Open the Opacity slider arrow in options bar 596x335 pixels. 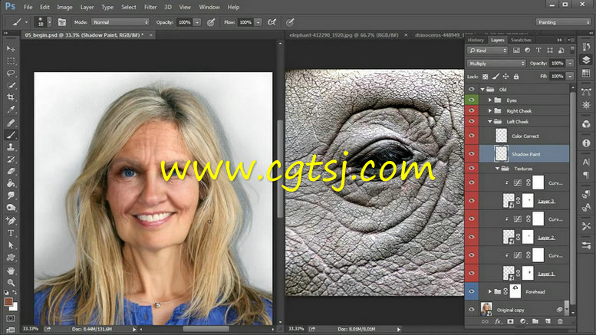click(197, 22)
